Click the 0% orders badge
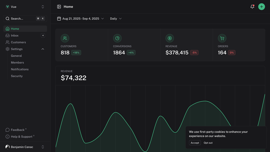The width and height of the screenshot is (270, 152). click(x=232, y=52)
